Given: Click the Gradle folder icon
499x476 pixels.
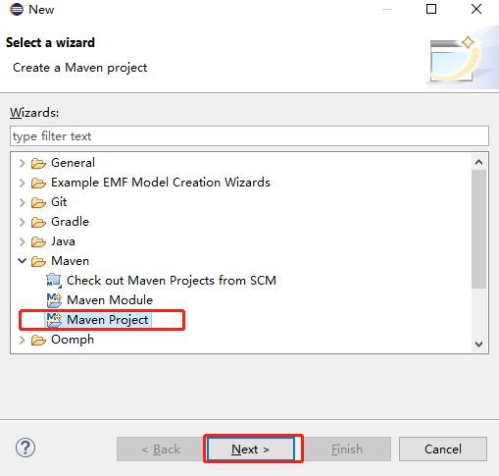Looking at the screenshot, I should [38, 222].
